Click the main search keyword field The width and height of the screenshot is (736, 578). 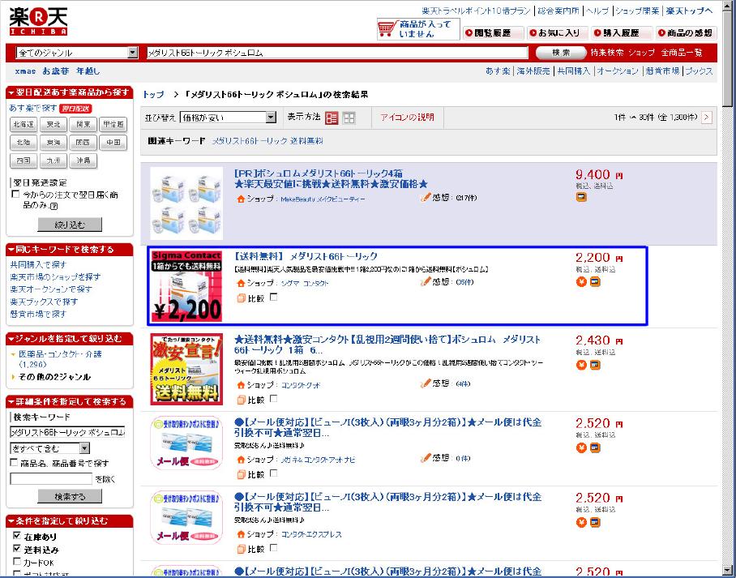coord(337,53)
